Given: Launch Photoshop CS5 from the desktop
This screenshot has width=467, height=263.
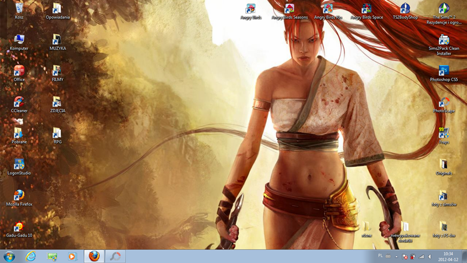Looking at the screenshot, I should click(444, 74).
